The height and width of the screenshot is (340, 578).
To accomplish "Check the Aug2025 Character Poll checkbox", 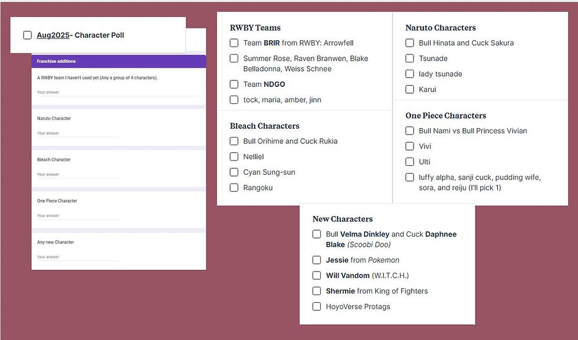I will [x=28, y=35].
